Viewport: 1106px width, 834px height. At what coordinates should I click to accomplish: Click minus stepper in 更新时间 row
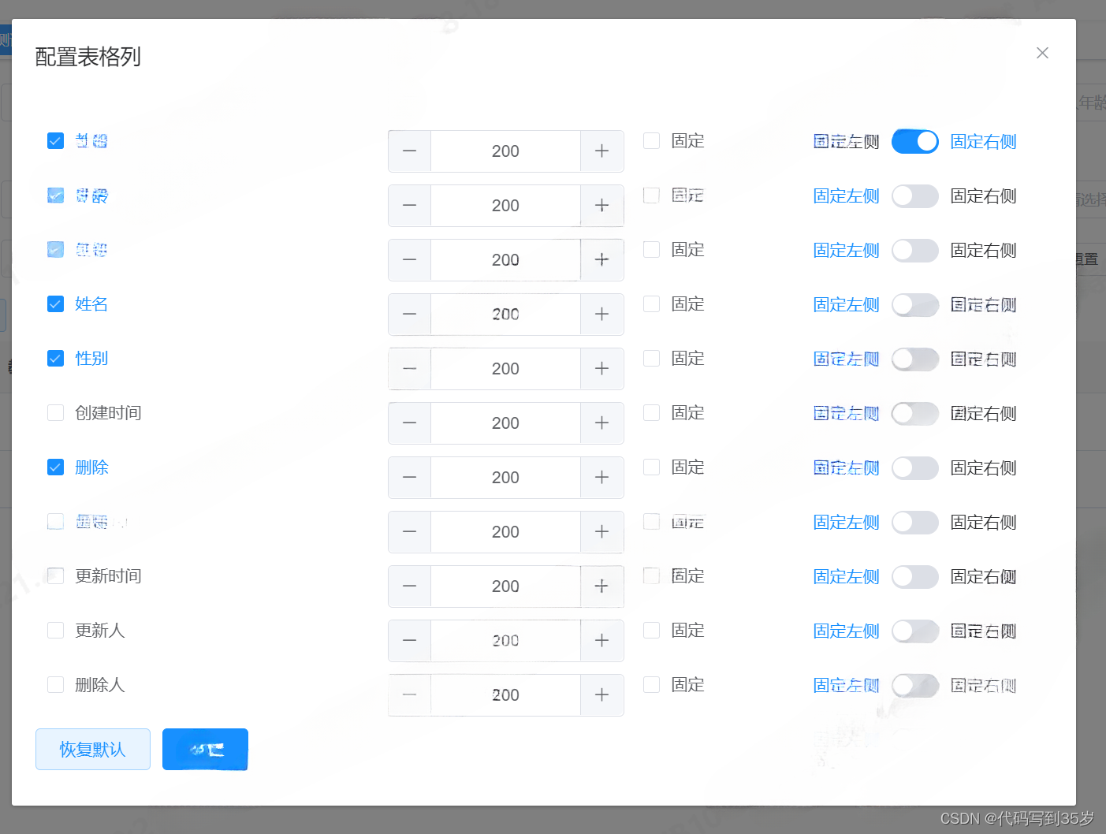tap(409, 586)
